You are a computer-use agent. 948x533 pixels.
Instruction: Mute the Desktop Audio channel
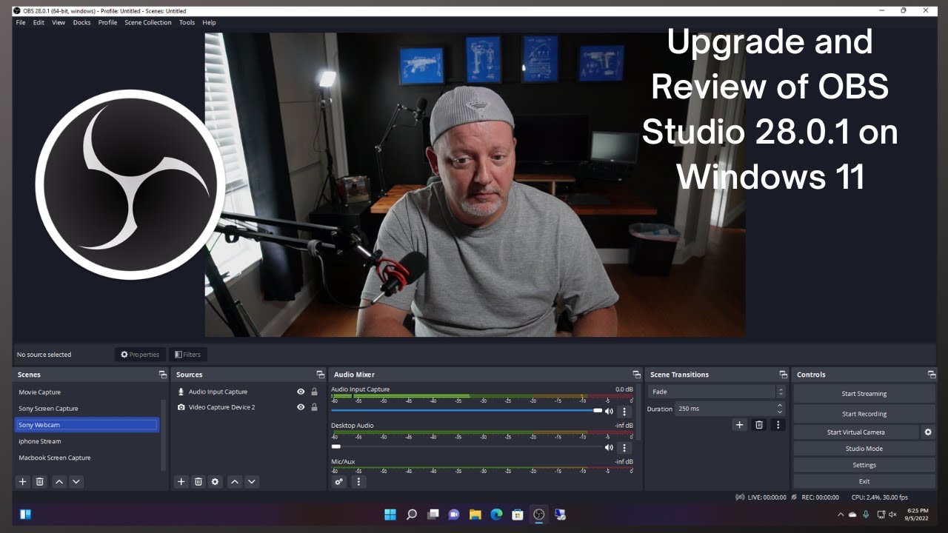click(609, 447)
